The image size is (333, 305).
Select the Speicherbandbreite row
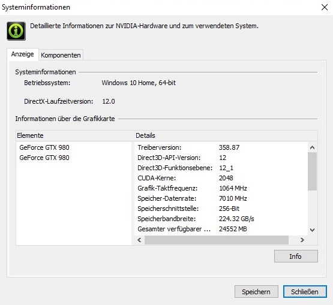[x=221, y=219]
